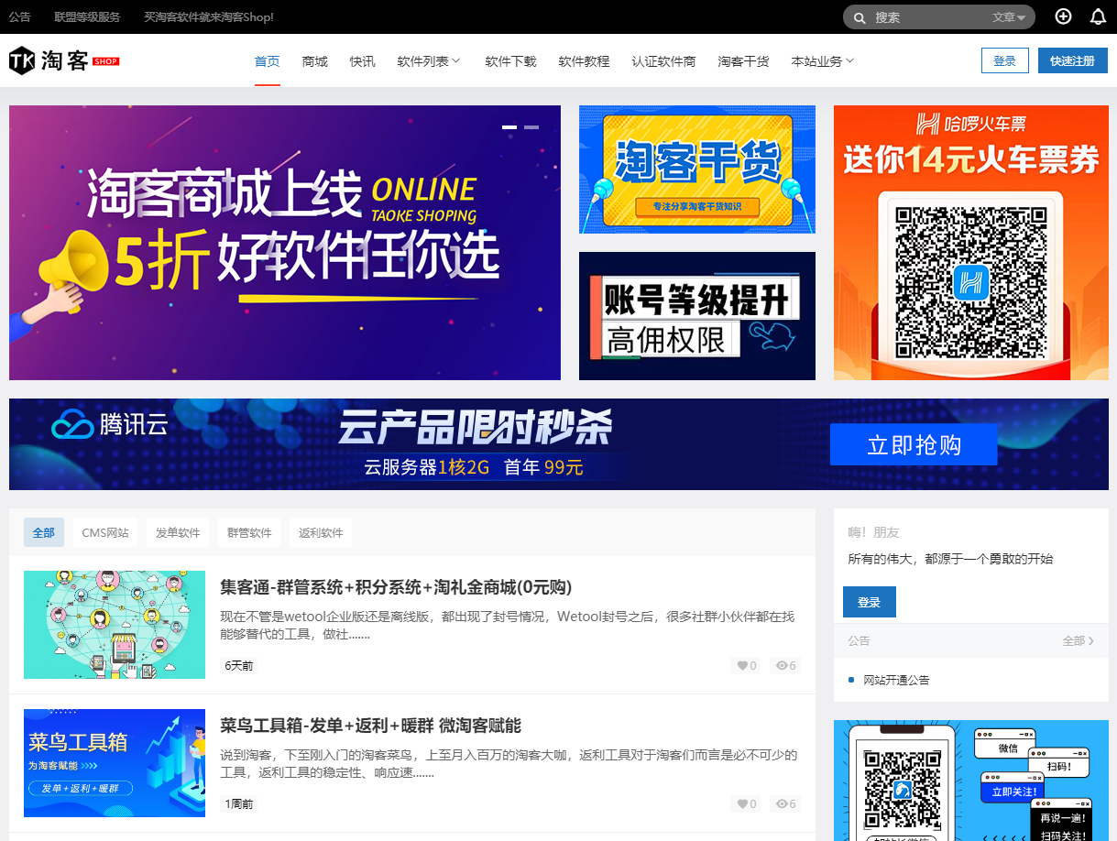This screenshot has height=841, width=1117.
Task: Open the notifications bell icon
Action: (1098, 16)
